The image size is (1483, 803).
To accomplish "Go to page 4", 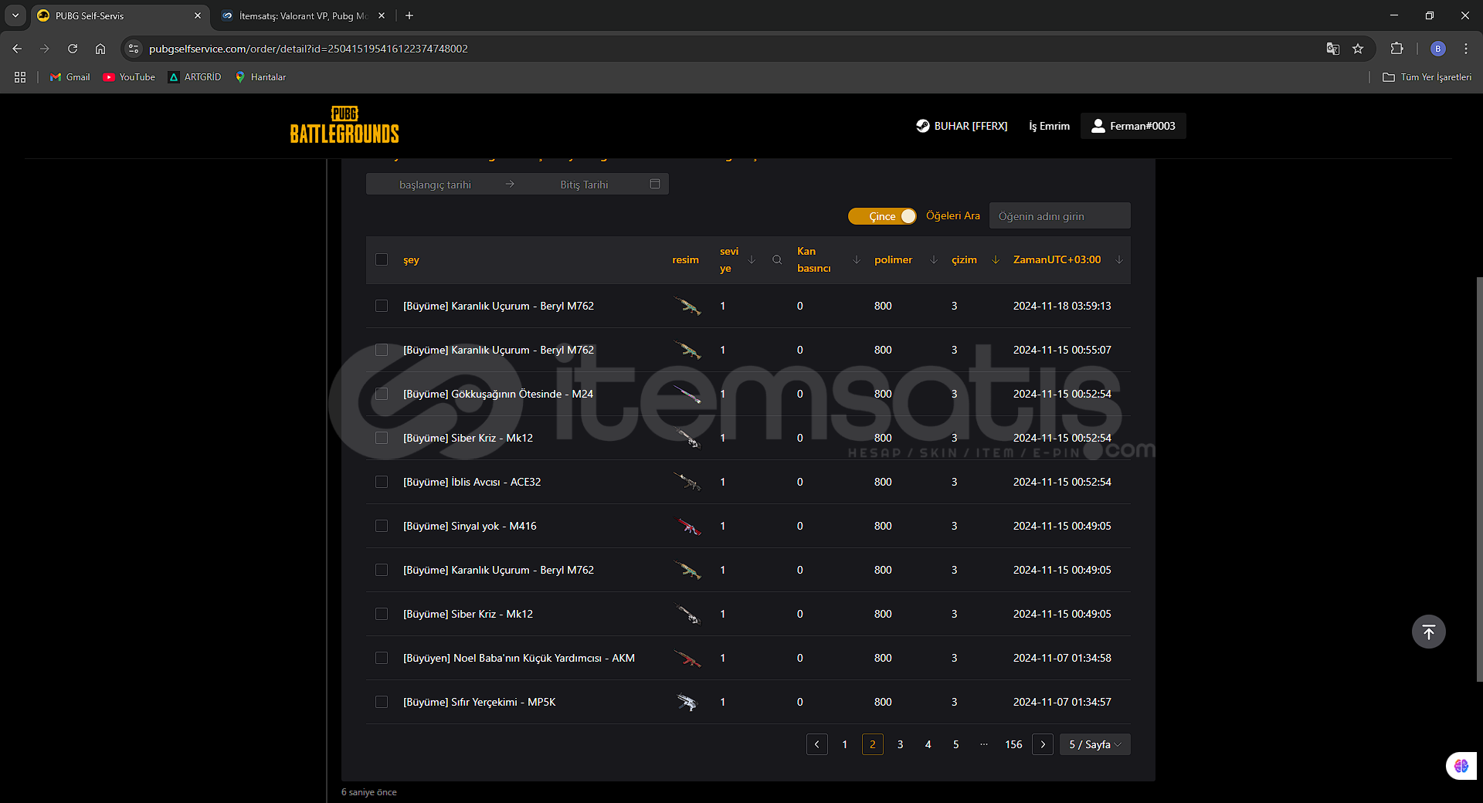I will (x=928, y=744).
